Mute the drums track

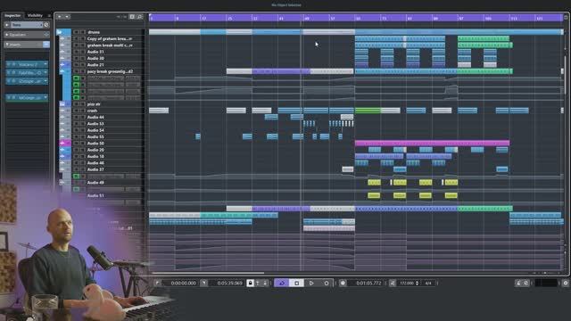76,32
